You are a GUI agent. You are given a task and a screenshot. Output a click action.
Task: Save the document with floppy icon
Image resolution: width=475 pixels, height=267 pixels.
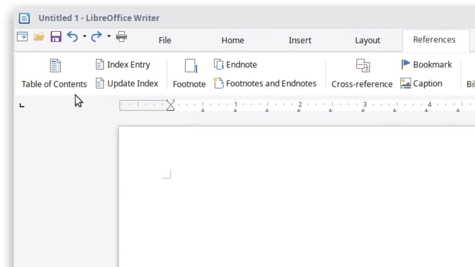(56, 37)
